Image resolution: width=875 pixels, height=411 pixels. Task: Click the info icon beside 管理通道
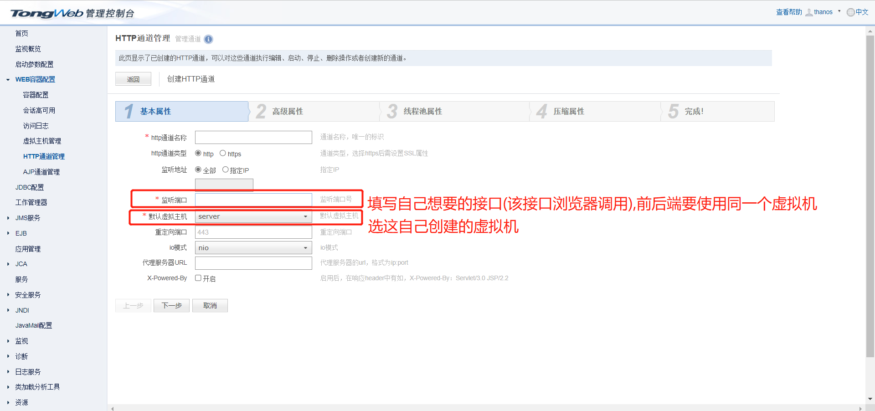coord(209,39)
